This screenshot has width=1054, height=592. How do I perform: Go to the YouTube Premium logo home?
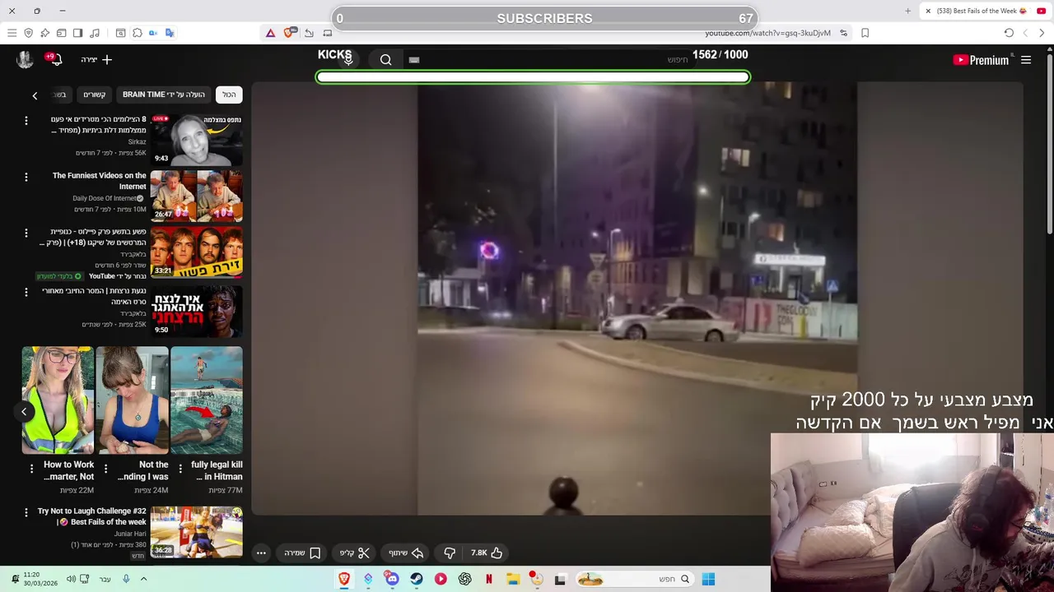coord(981,60)
